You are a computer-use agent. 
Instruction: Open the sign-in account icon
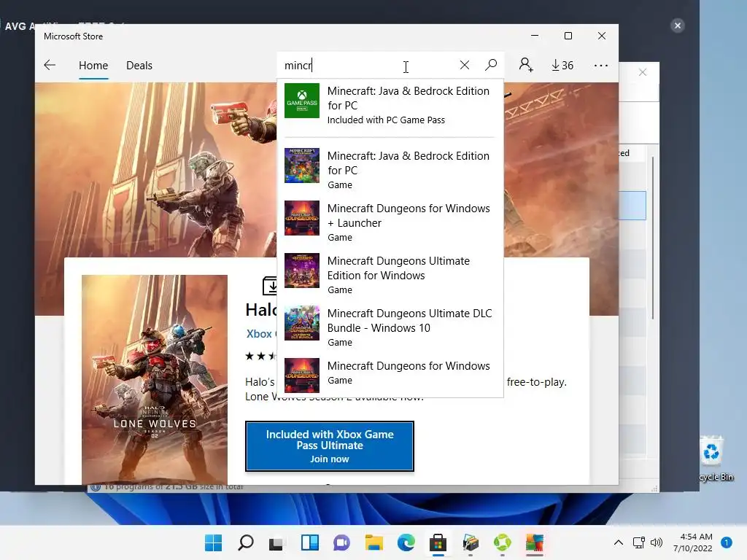(x=525, y=65)
